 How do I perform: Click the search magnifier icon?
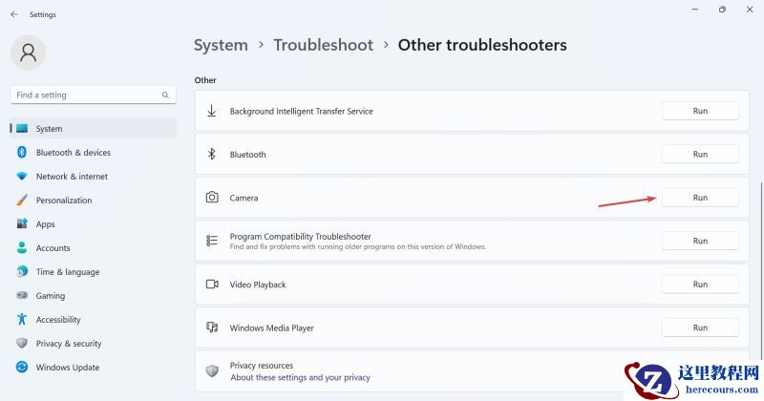pyautogui.click(x=165, y=95)
